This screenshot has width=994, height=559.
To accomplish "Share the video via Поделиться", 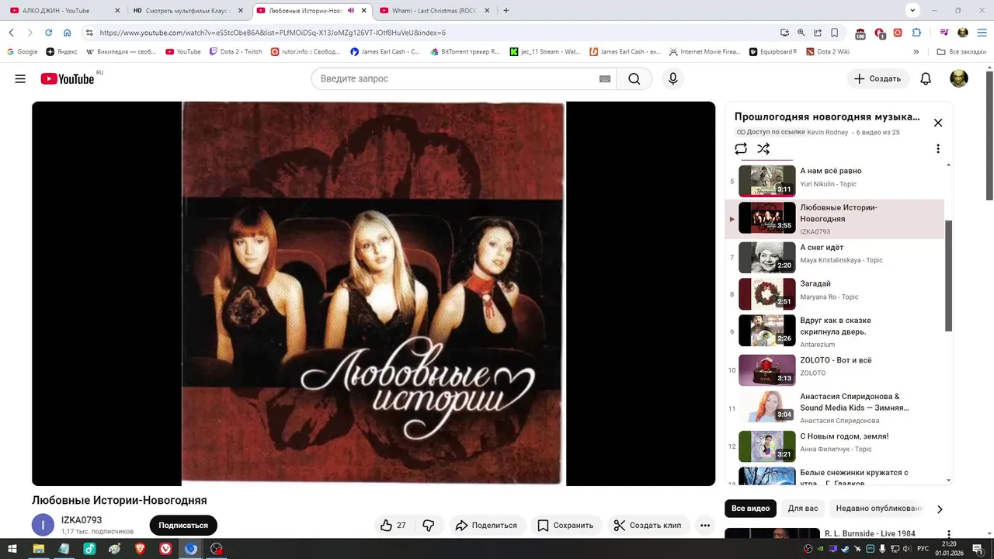I will coord(486,526).
